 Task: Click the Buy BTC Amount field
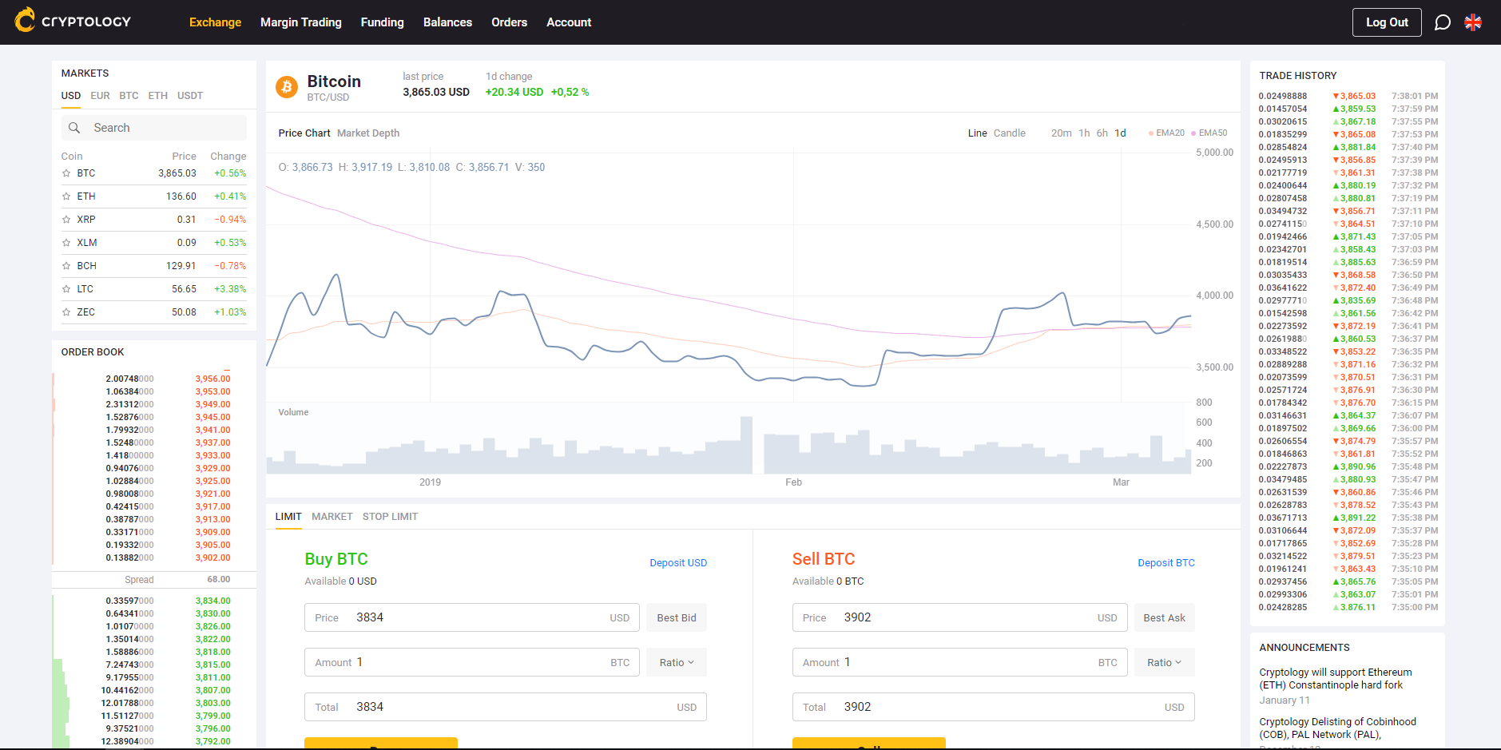(472, 662)
